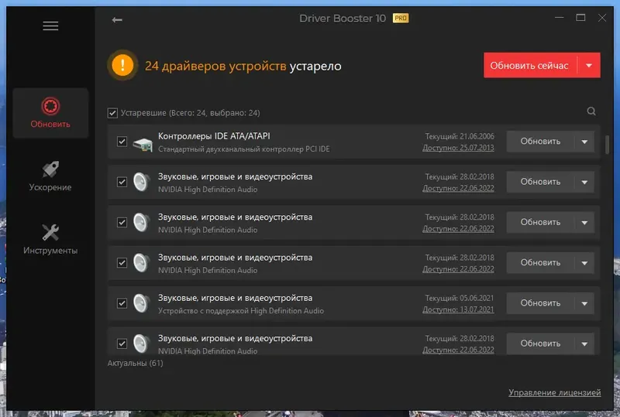The width and height of the screenshot is (620, 417).
Task: Click speaker icon of first NVIDIA audio row
Action: 142,182
